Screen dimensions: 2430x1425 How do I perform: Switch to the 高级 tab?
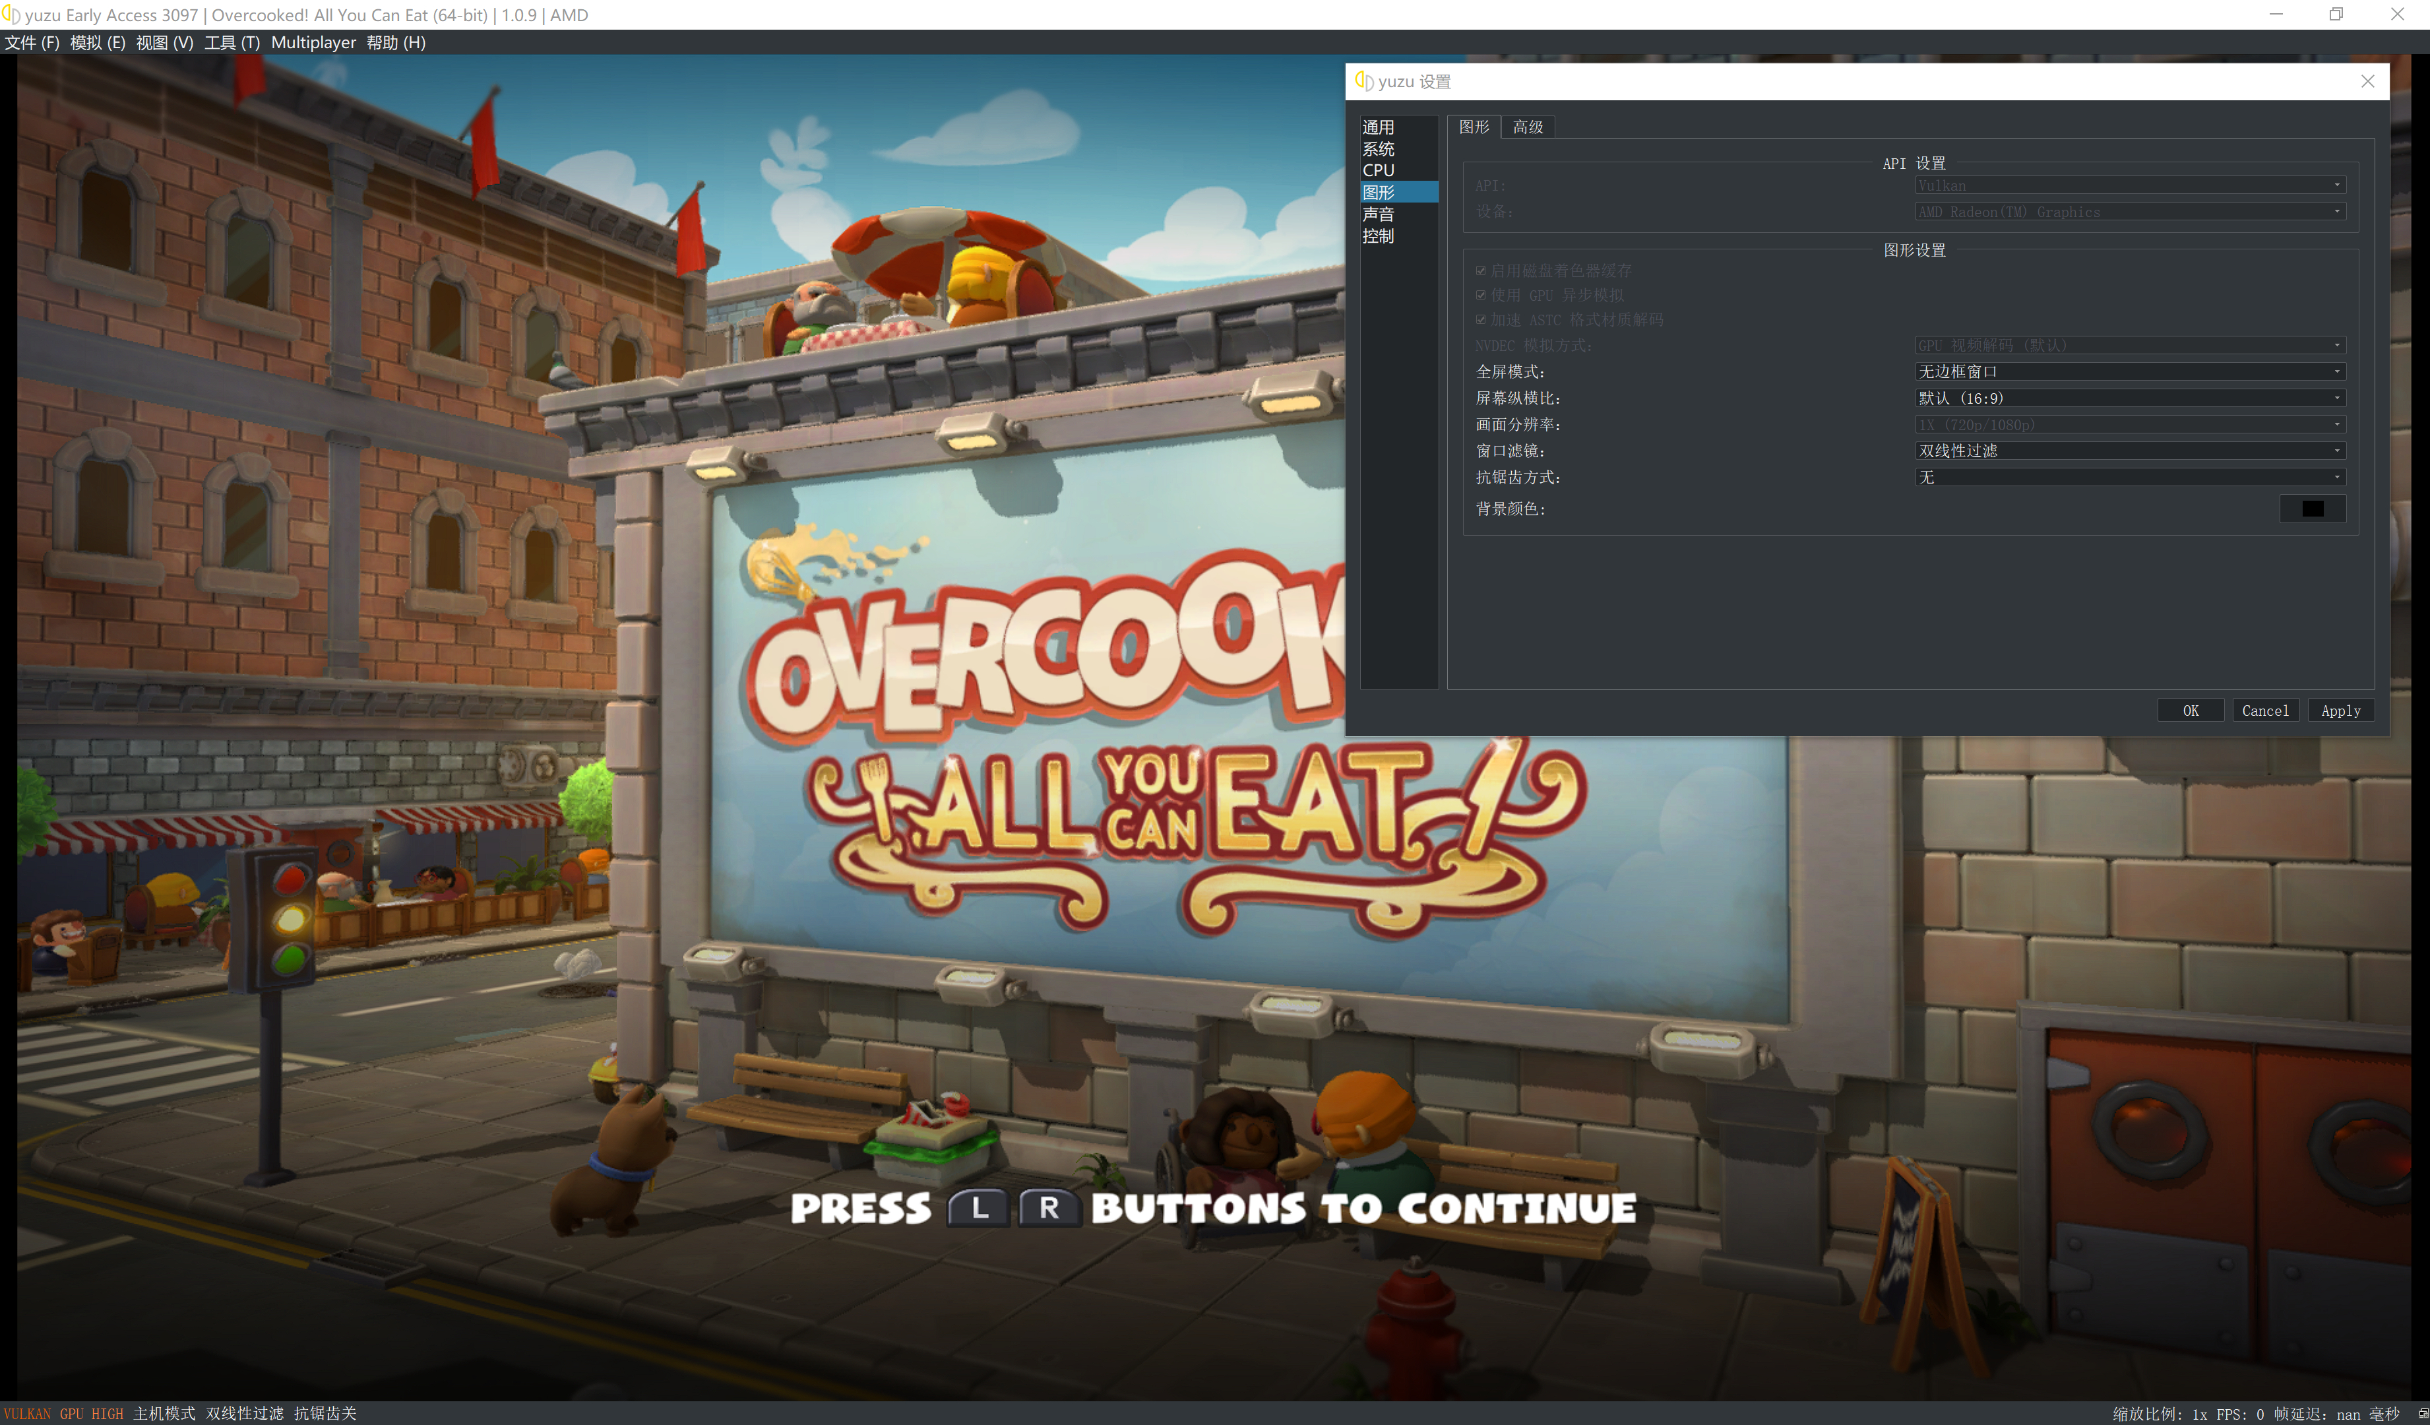coord(1528,126)
